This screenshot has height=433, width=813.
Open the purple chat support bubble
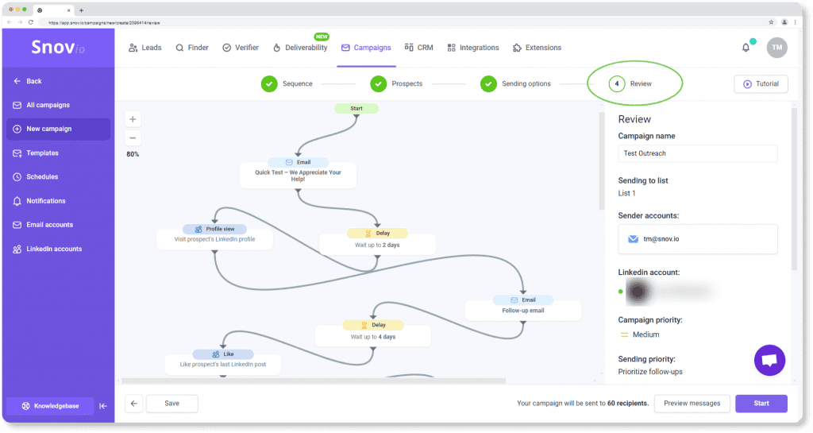click(769, 360)
